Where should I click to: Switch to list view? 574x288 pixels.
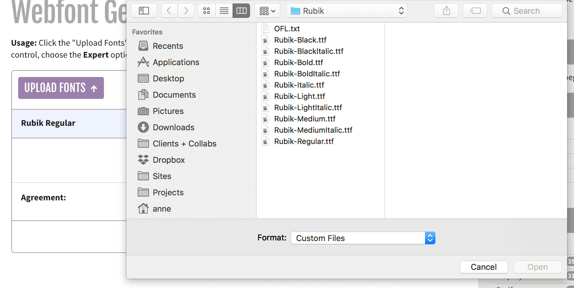[224, 11]
